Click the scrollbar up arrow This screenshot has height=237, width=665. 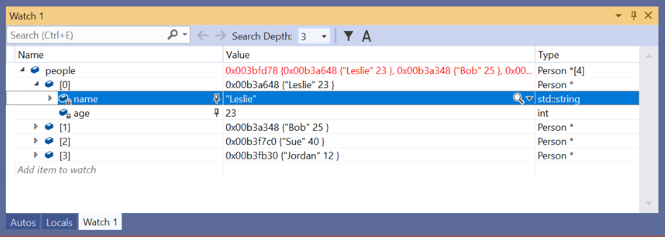tap(648, 56)
